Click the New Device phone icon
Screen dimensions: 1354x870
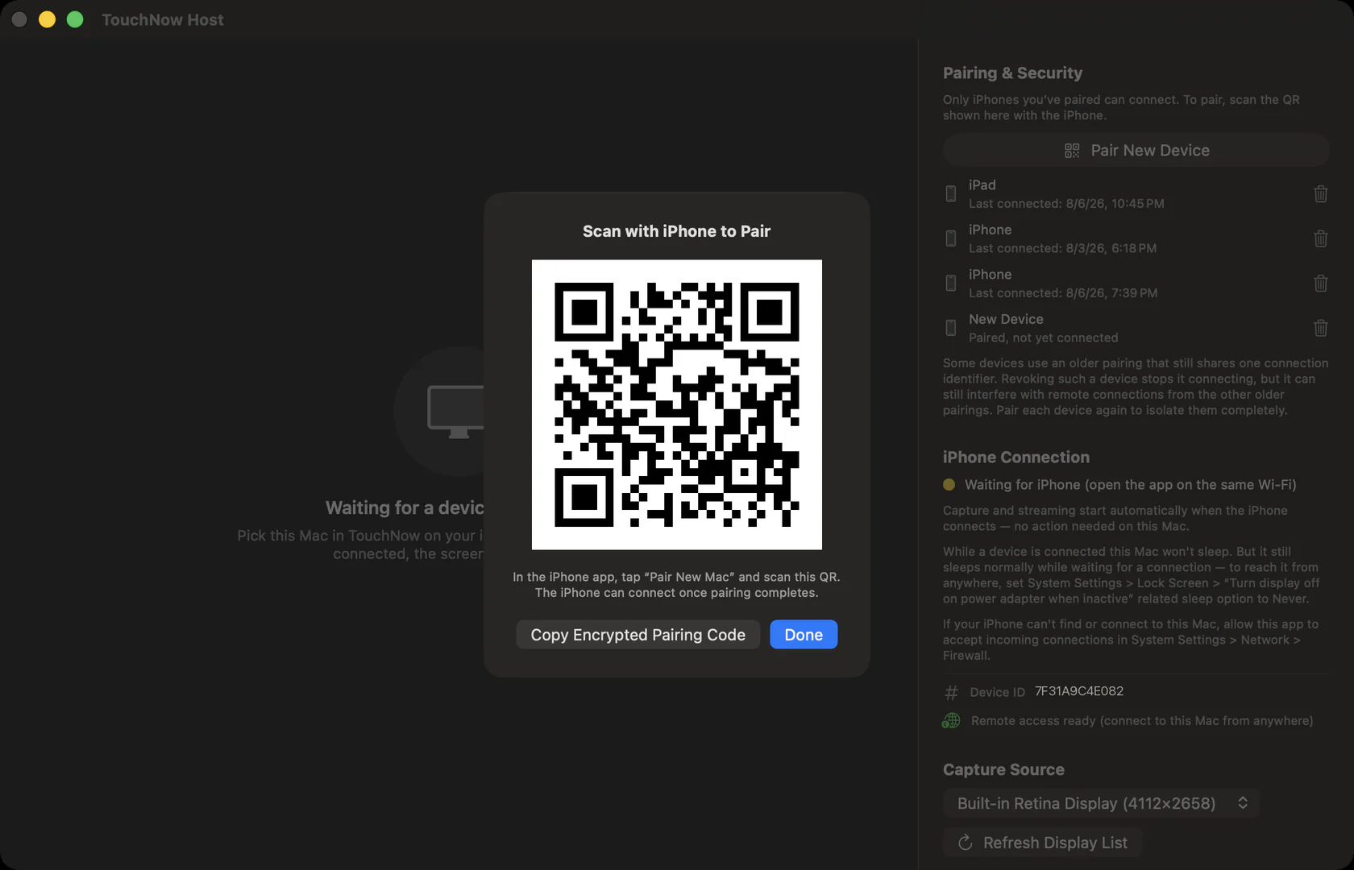coord(951,328)
